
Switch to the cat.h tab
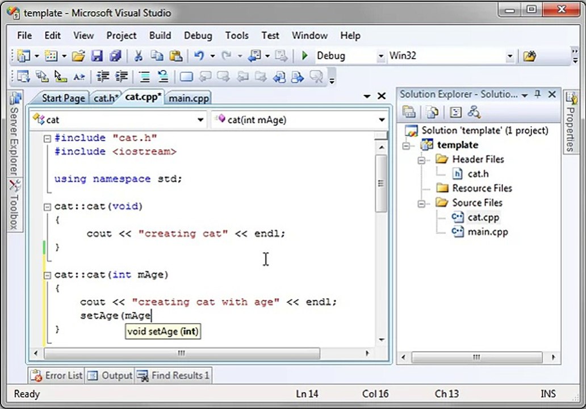106,98
